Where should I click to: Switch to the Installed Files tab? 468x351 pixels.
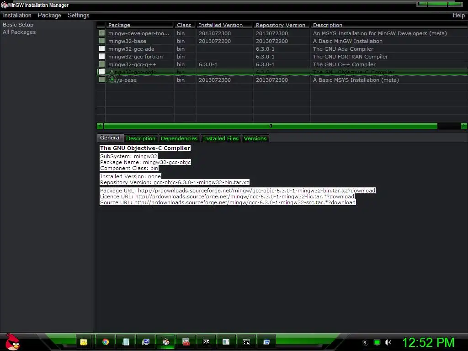(221, 138)
